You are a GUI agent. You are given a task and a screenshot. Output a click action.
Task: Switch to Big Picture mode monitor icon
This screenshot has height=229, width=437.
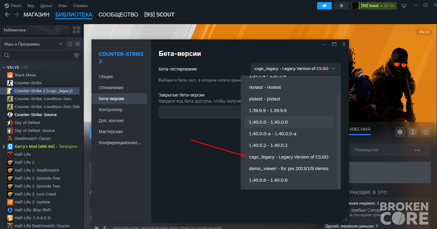(x=404, y=6)
